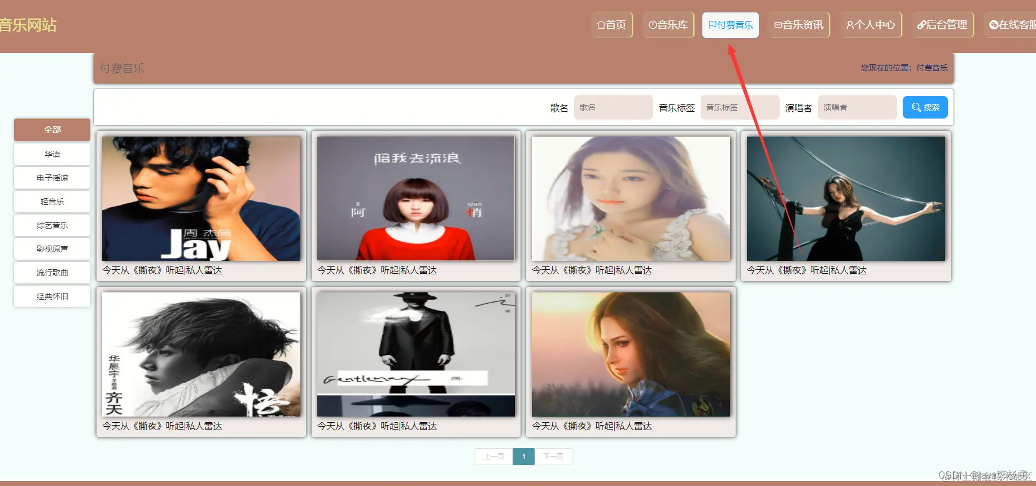Filter by 华语 category
Screen dimensions: 1036x486
[x=52, y=154]
